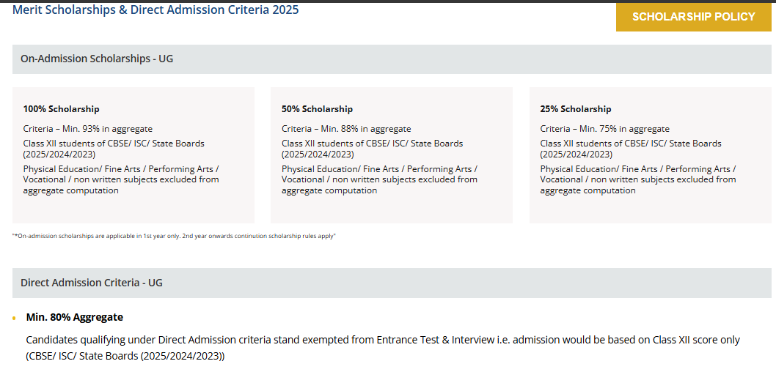Screen dimensions: 776x372
Task: Select the Min. 93% in aggregate criteria line
Action: point(87,129)
